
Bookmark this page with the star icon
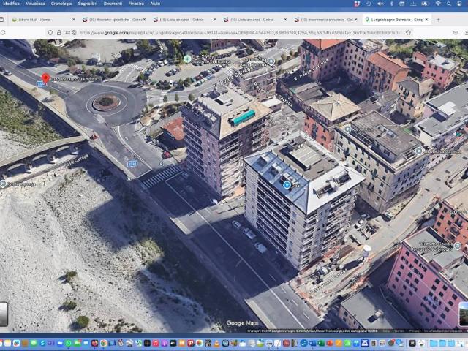[x=408, y=32]
